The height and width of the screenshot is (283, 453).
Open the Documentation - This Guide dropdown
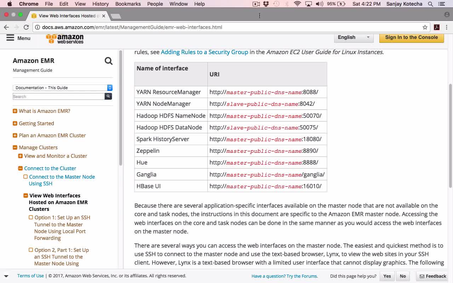63,88
